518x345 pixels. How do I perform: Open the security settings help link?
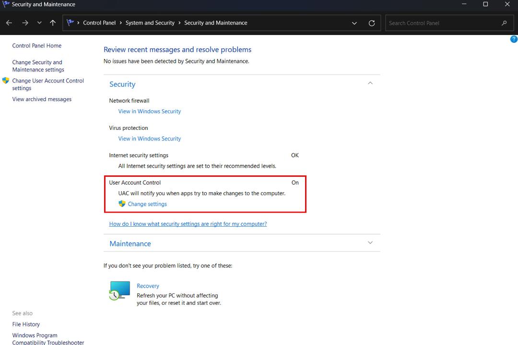tap(188, 224)
